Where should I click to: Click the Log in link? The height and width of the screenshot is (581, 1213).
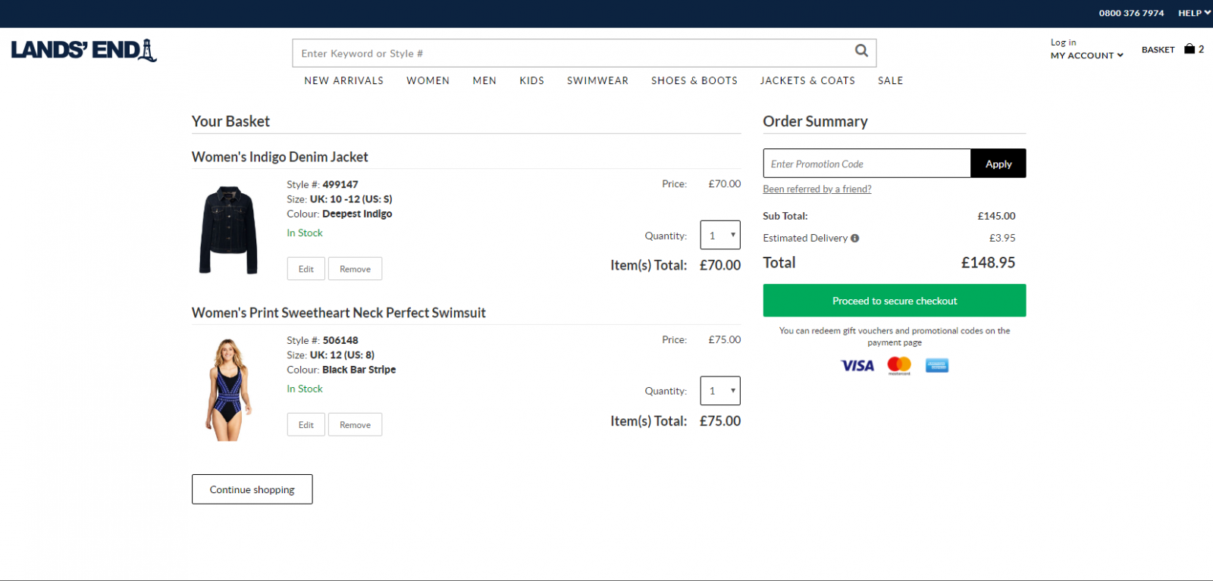[1063, 42]
